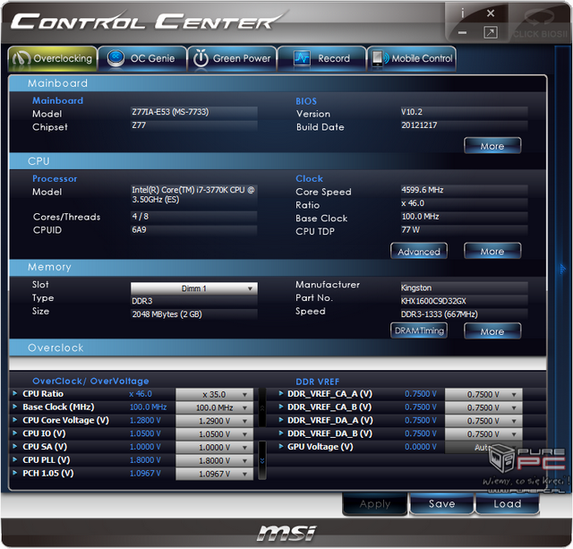Click the arrow beside PCH 1.05 (V)
Viewport: 573px width, 549px height.
point(15,473)
